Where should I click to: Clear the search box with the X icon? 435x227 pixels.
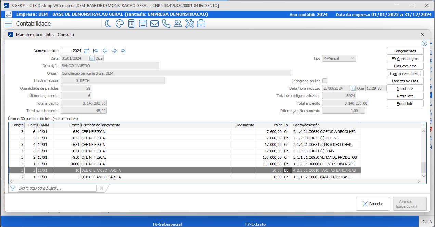tap(101, 188)
